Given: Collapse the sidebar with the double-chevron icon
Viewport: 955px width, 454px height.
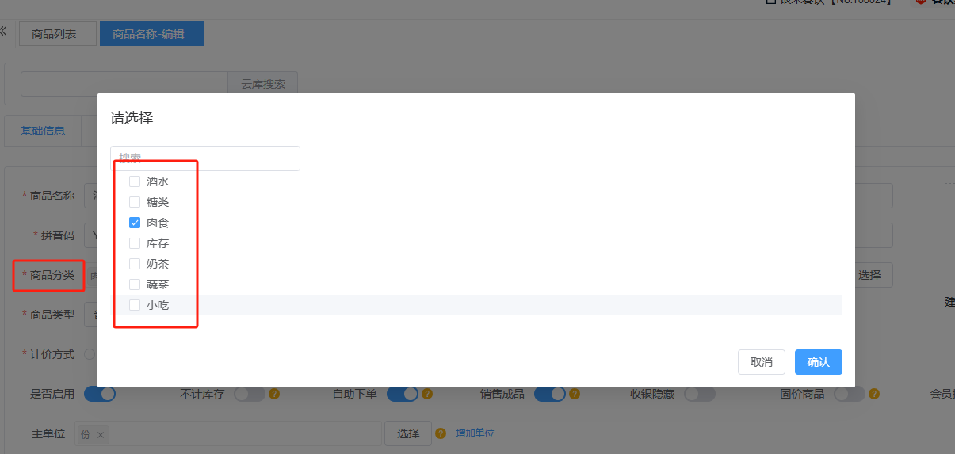Looking at the screenshot, I should coord(3,32).
